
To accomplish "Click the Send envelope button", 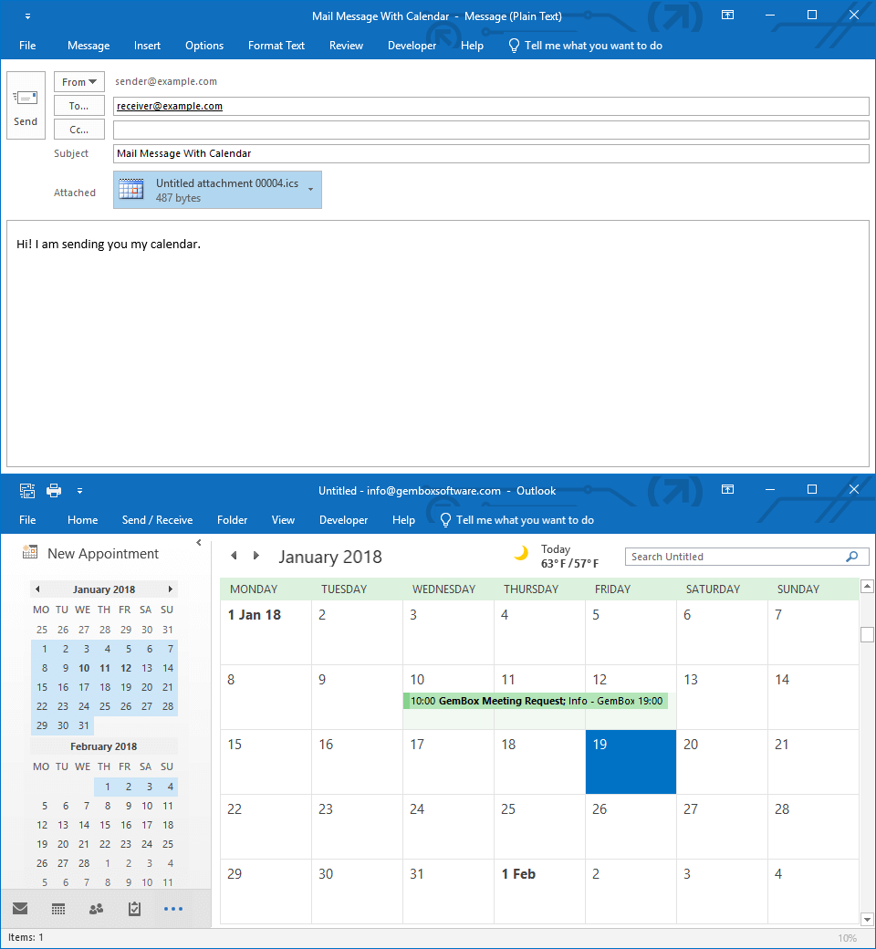I will [26, 105].
